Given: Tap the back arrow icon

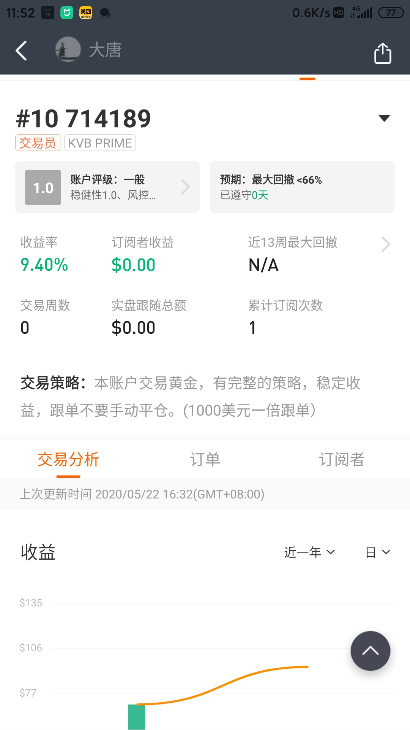Looking at the screenshot, I should pyautogui.click(x=21, y=51).
